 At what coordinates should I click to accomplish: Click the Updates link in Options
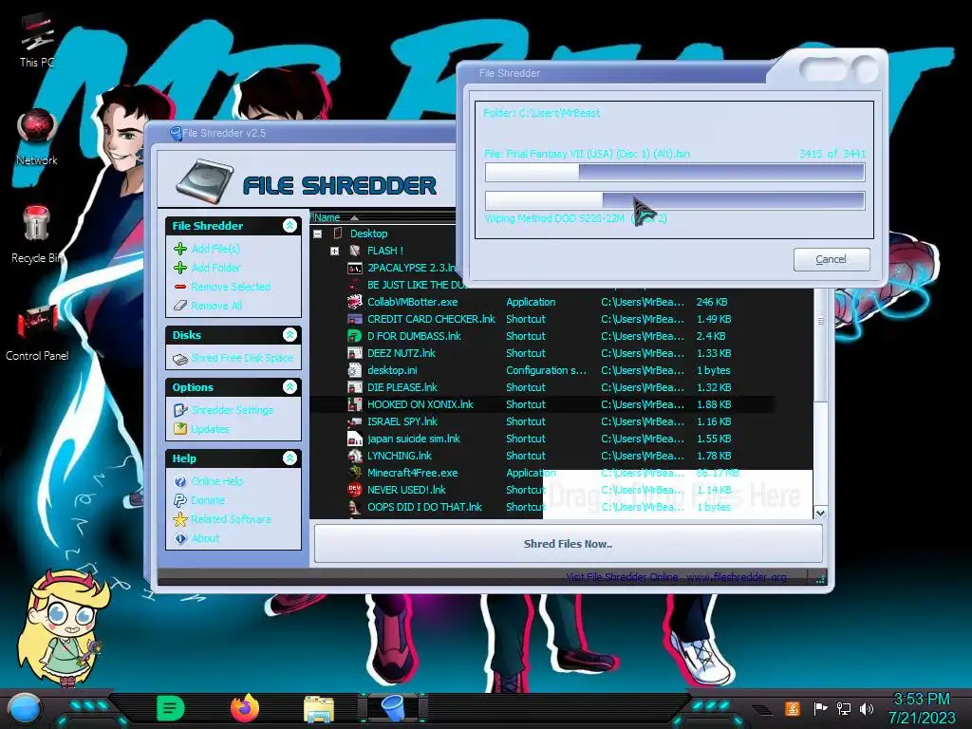click(x=210, y=429)
